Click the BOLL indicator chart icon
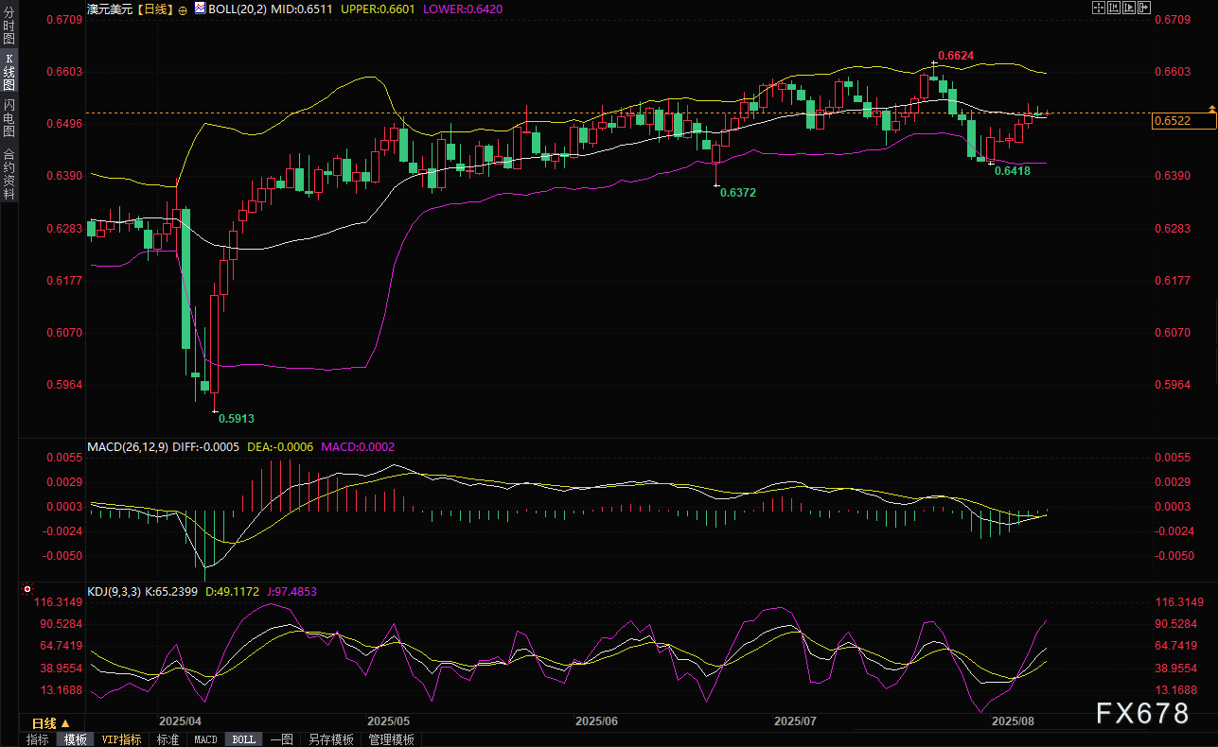Viewport: 1218px width, 747px height. point(200,9)
